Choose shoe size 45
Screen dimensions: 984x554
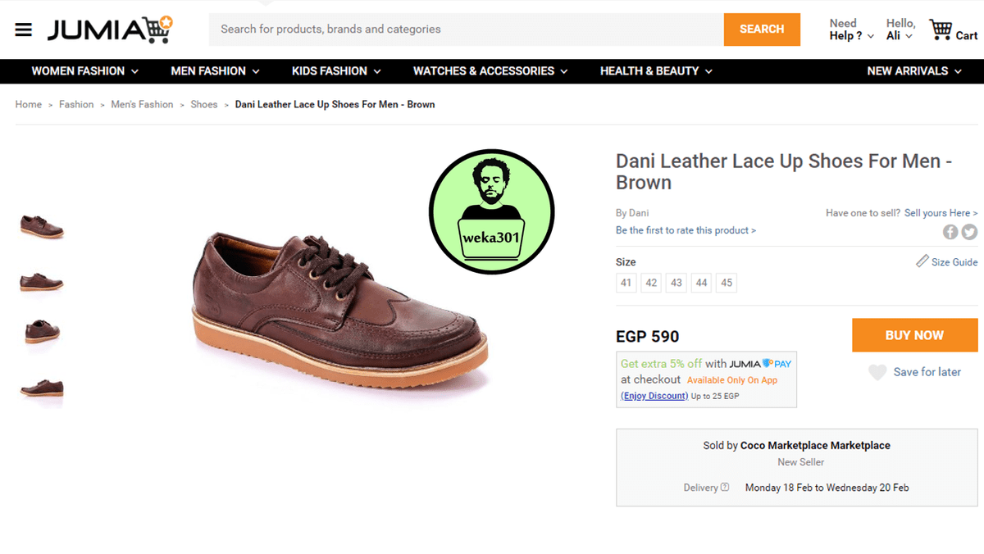[x=727, y=283]
